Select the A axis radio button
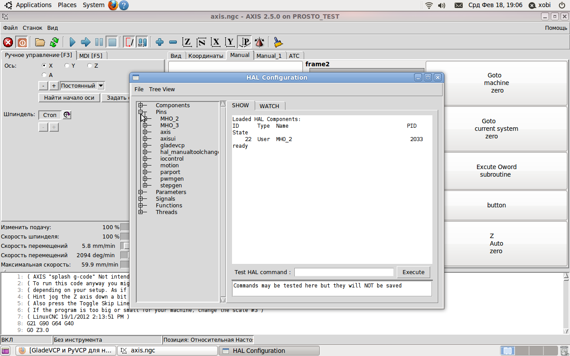 (x=44, y=75)
